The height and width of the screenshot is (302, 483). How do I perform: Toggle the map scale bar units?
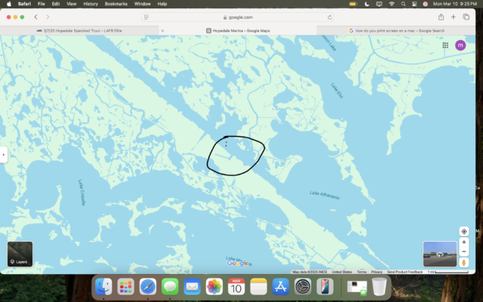[x=448, y=272]
